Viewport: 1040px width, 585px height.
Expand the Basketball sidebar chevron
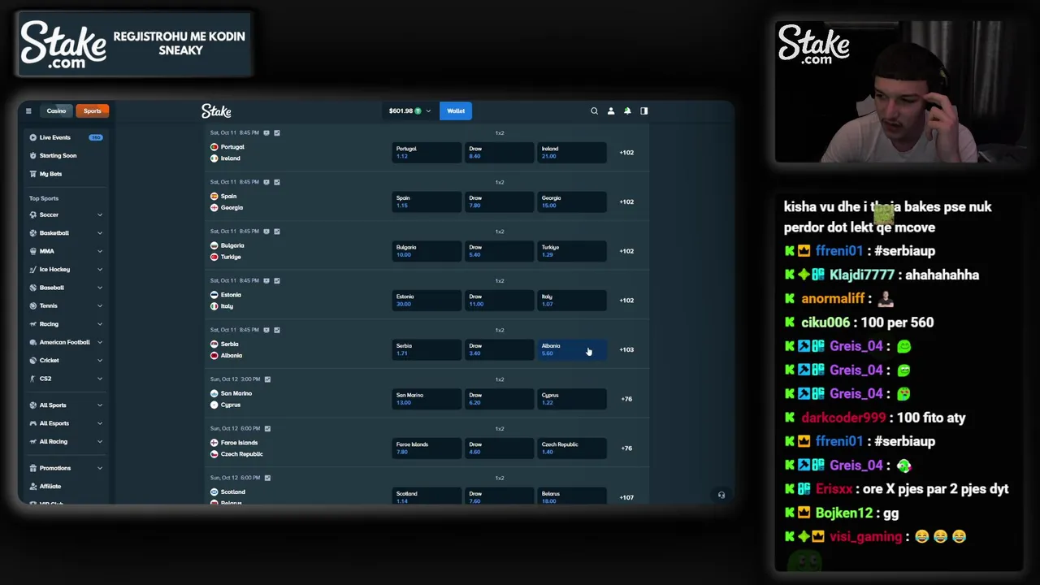tap(100, 233)
